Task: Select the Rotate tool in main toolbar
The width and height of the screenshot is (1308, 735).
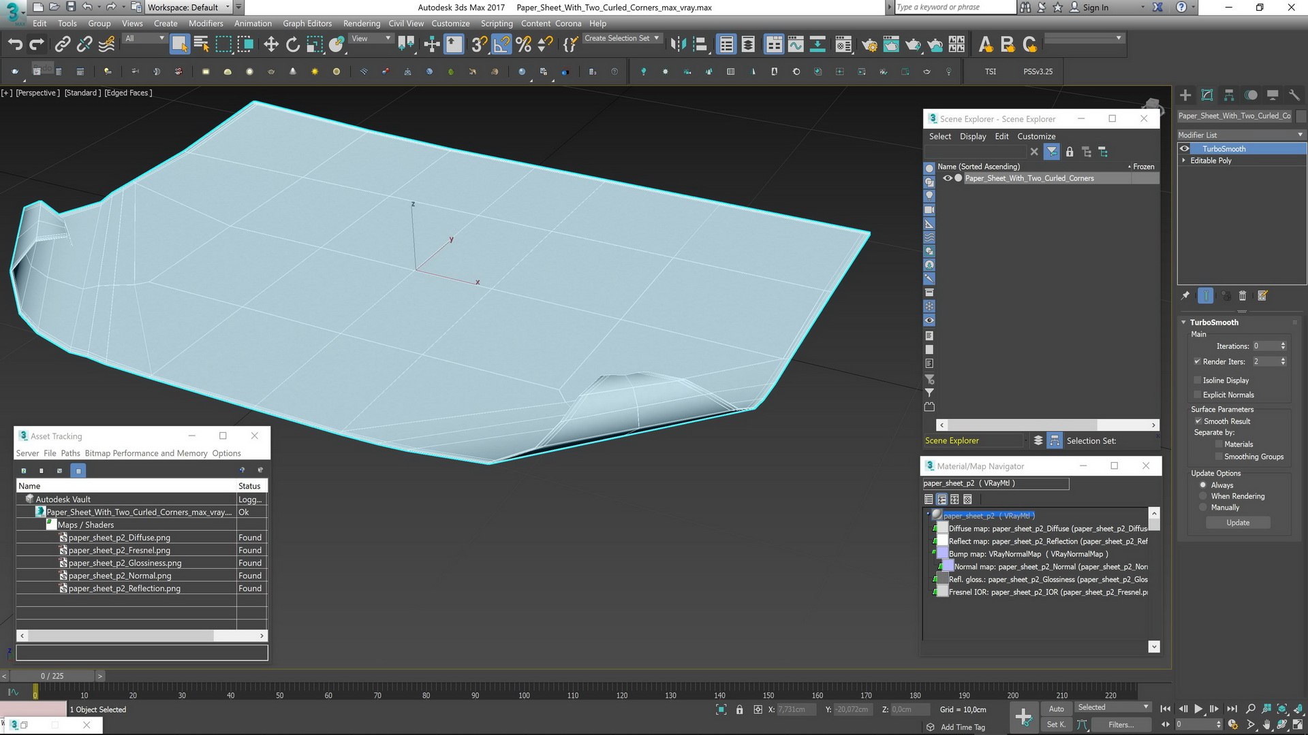Action: (x=293, y=45)
